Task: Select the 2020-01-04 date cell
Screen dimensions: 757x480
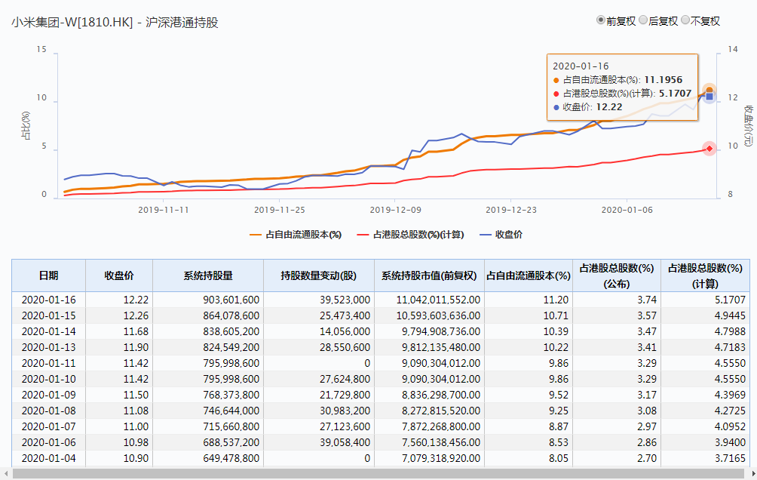Action: click(49, 458)
